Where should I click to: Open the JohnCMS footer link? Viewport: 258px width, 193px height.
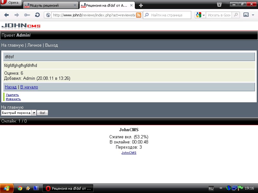(x=129, y=152)
